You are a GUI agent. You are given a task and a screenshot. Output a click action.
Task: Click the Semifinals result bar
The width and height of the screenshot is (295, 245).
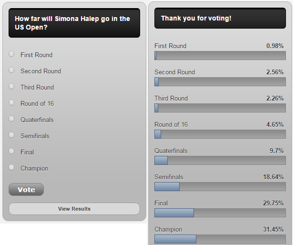(x=220, y=187)
